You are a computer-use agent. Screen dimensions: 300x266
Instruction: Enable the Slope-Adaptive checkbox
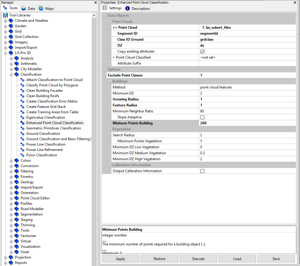coord(202,117)
